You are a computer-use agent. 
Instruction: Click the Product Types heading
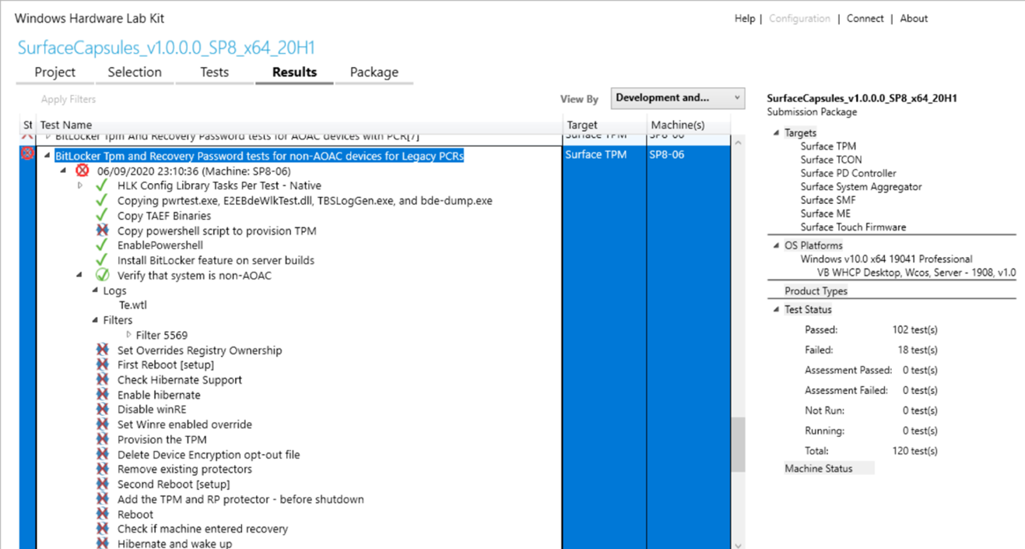[816, 291]
